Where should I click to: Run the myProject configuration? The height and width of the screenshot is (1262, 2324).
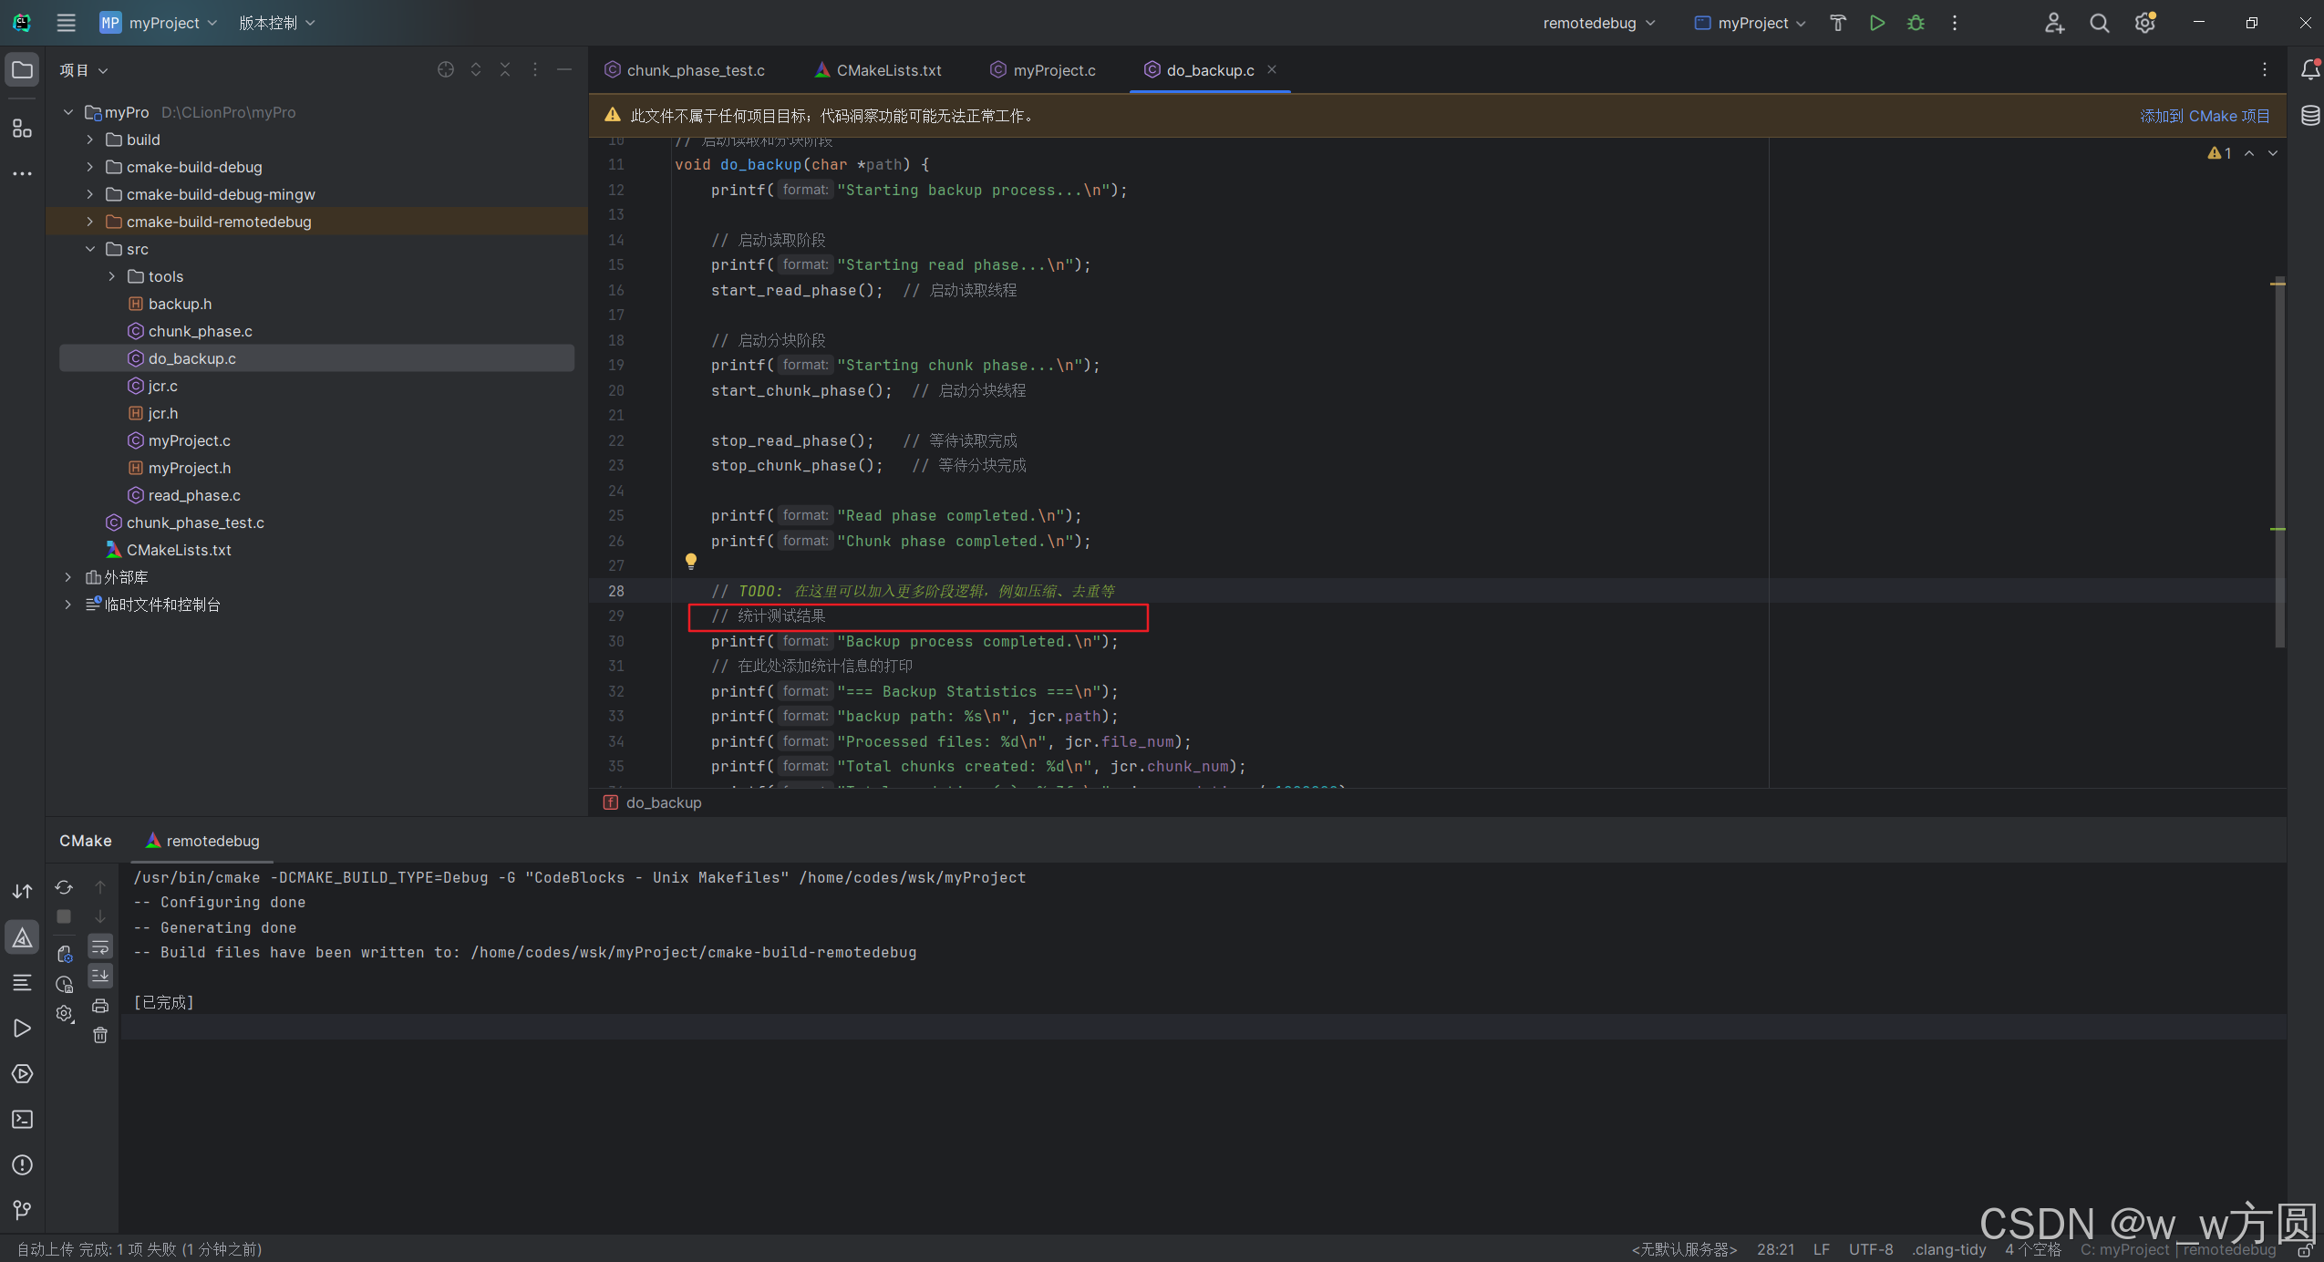point(1876,23)
